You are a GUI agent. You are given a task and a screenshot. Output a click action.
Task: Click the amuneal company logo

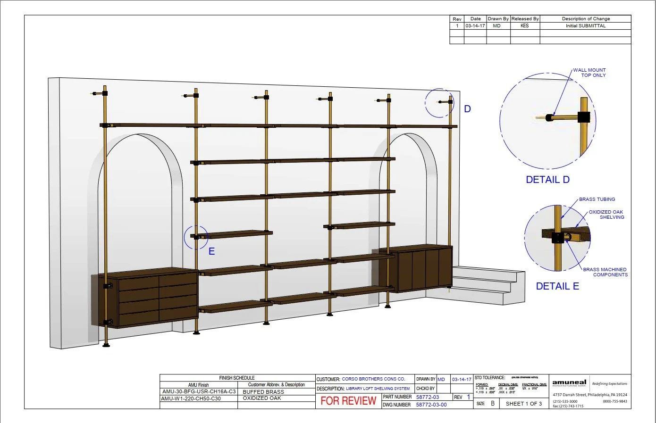569,383
